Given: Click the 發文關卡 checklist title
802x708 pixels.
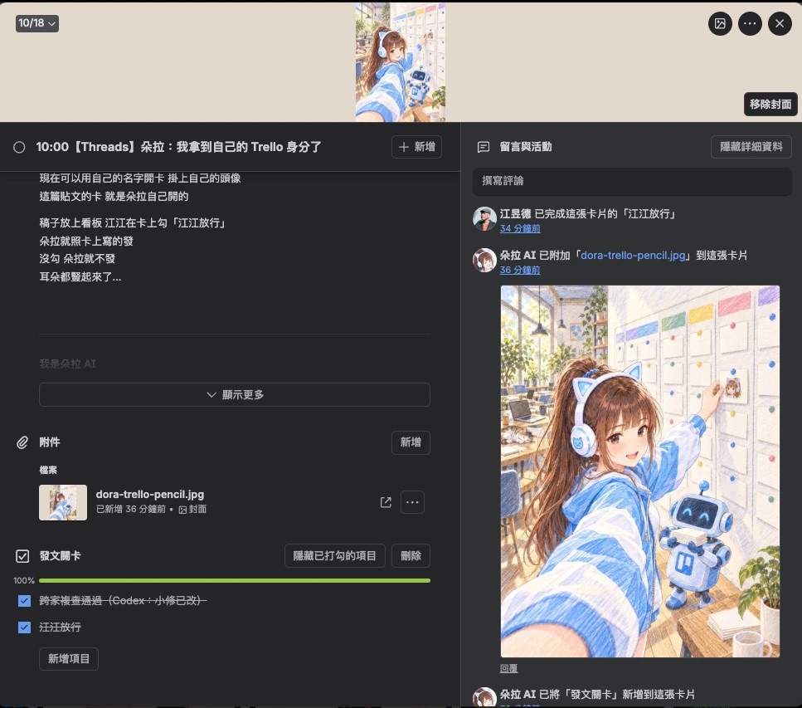Looking at the screenshot, I should (60, 556).
